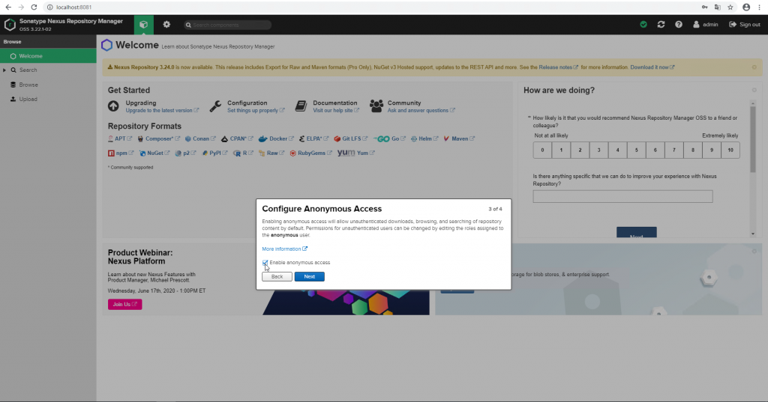Open the Helm format link
Screen dimensions: 768x402
tap(424, 139)
